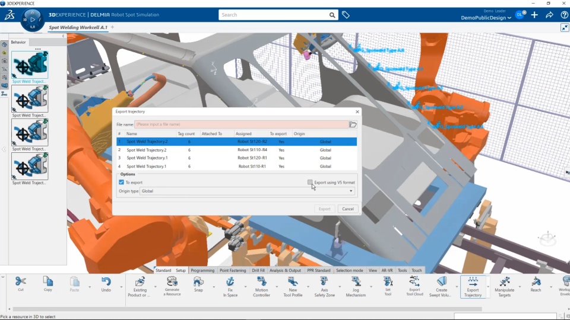The height and width of the screenshot is (320, 570).
Task: Click the bottom horizontal toolbar scrollbar
Action: (x=247, y=309)
